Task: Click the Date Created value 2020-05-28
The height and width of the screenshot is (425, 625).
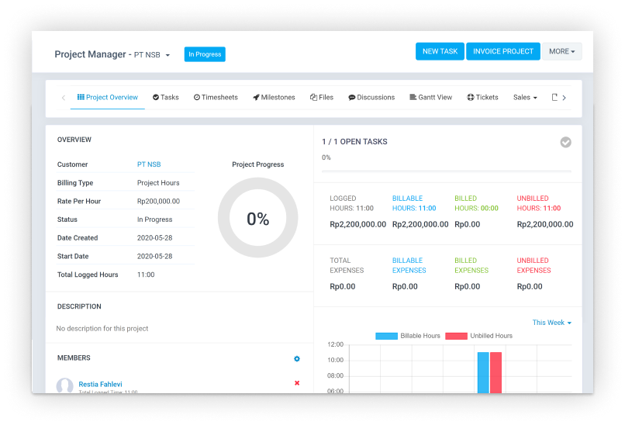Action: click(x=154, y=238)
